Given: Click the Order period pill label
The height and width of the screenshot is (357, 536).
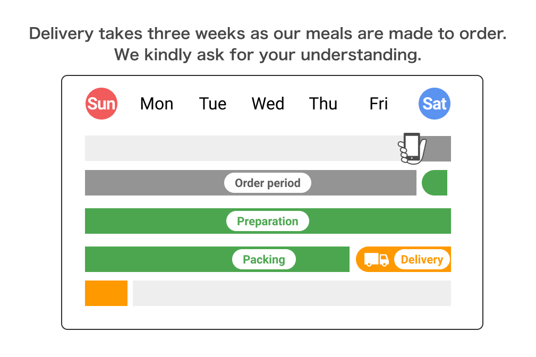Looking at the screenshot, I should (268, 183).
